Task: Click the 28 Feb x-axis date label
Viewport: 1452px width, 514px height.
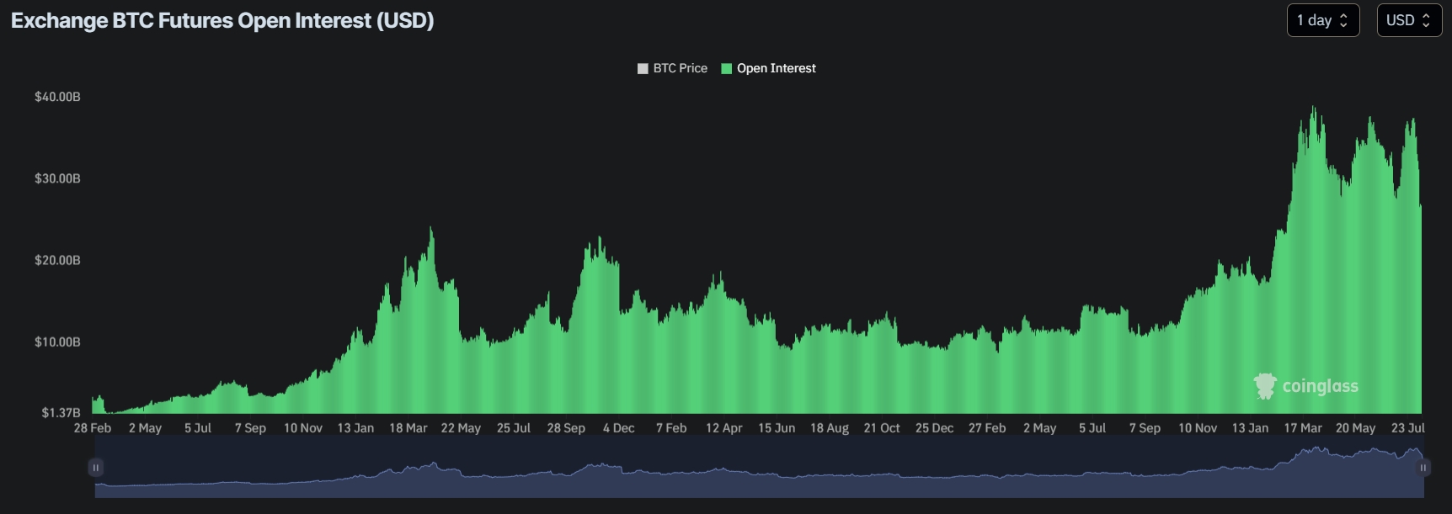Action: [x=93, y=428]
